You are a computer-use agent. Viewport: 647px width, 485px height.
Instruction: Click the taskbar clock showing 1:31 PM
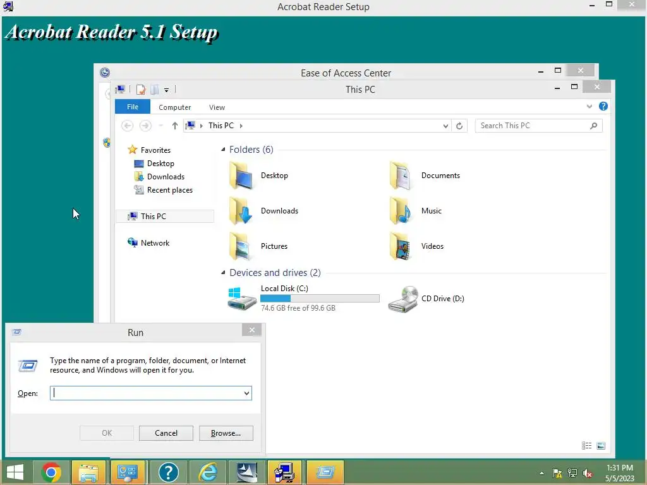point(619,473)
